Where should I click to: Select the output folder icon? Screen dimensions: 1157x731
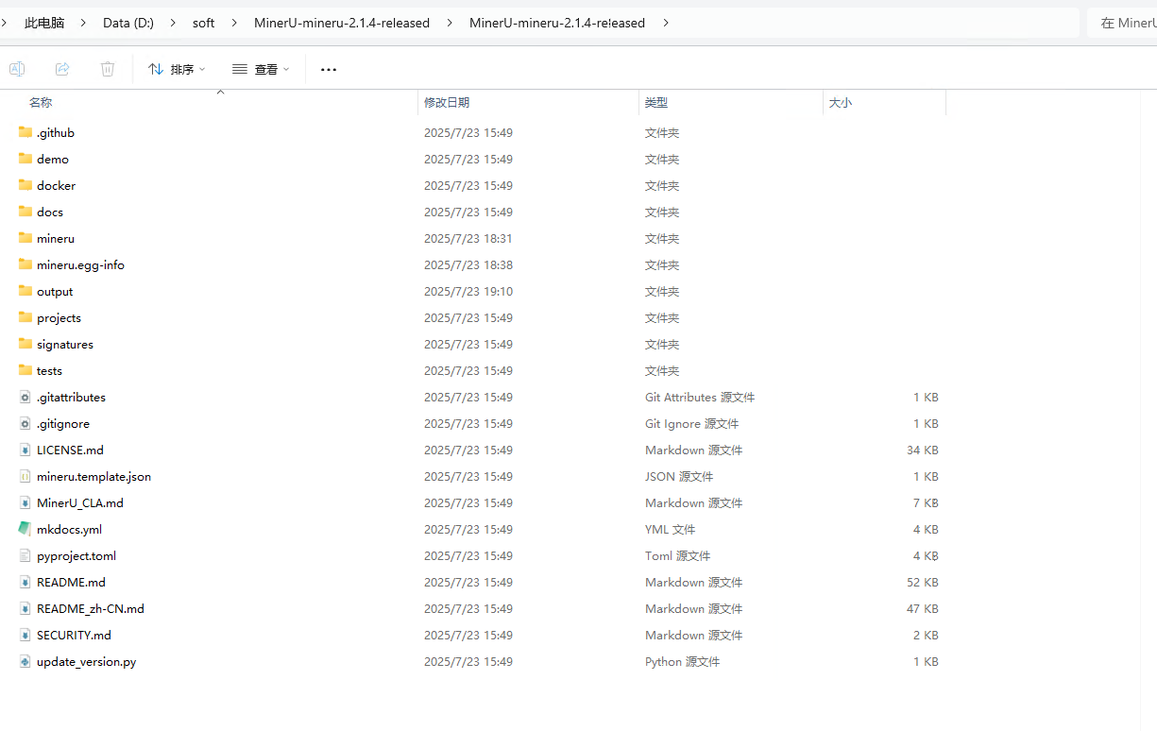[x=25, y=291]
